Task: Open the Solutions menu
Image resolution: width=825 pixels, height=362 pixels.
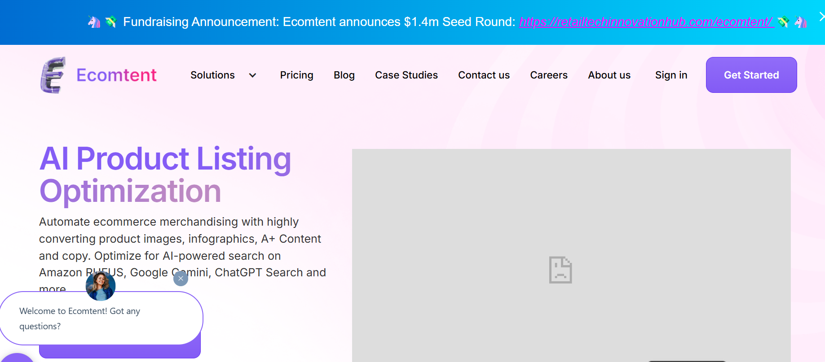Action: click(212, 75)
